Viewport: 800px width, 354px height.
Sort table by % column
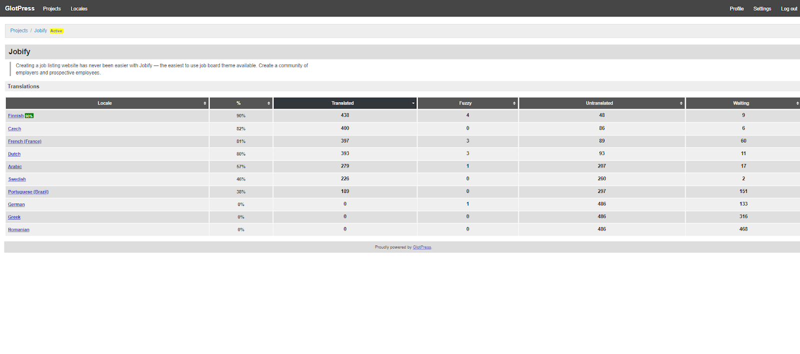coord(241,103)
